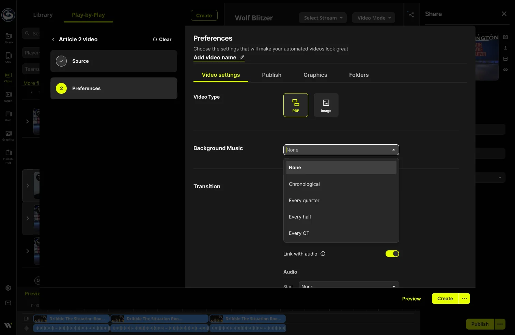Switch to the Publish tab in Preferences
The width and height of the screenshot is (515, 335).
click(271, 75)
